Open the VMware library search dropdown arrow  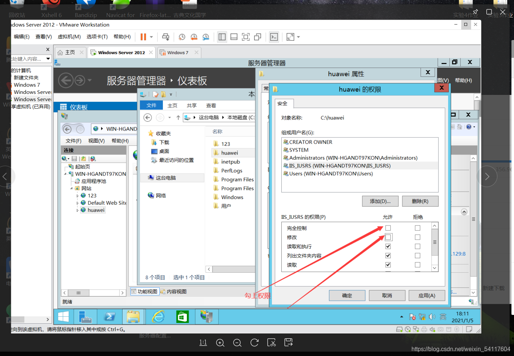(x=48, y=59)
